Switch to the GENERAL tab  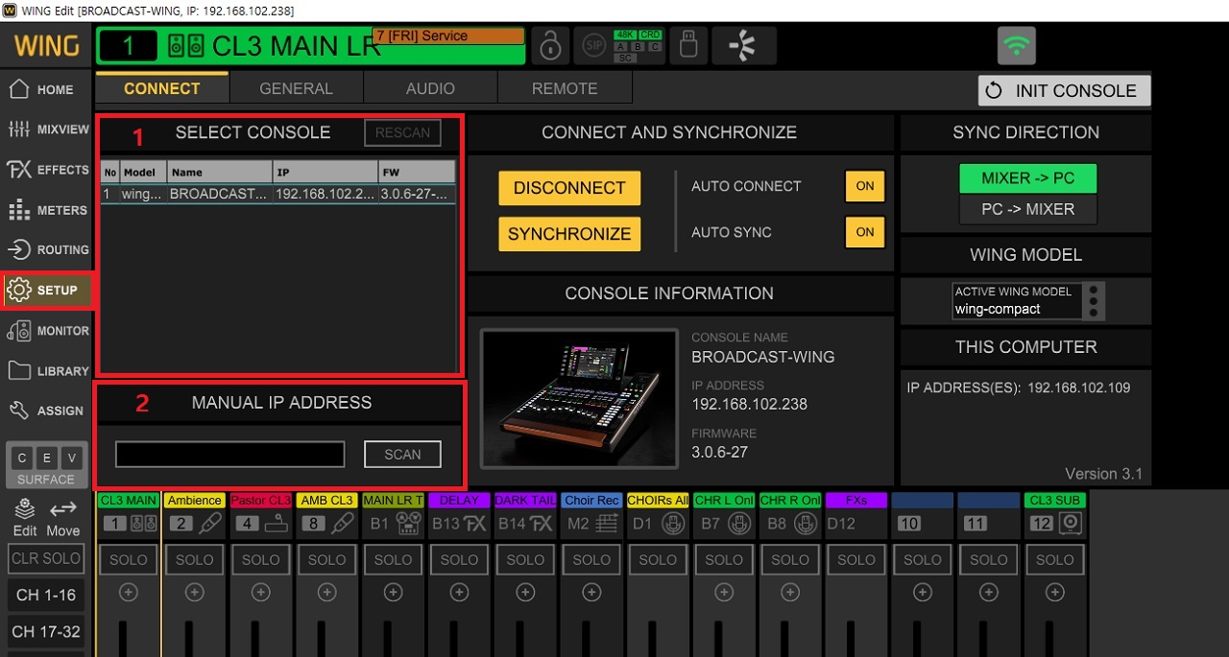point(296,88)
